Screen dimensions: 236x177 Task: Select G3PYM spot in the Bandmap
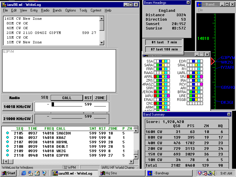228,58
